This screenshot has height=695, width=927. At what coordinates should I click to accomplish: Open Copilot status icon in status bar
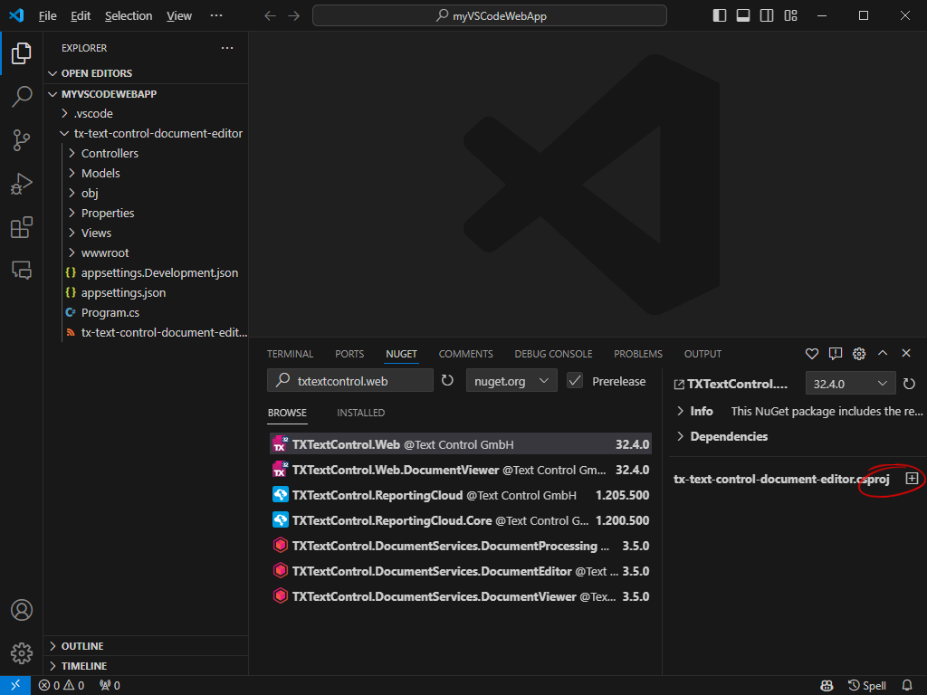(827, 686)
